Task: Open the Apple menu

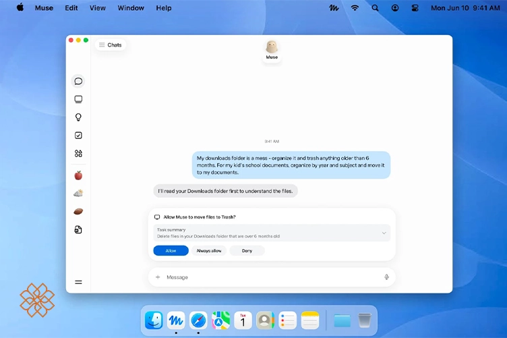Action: [x=20, y=8]
